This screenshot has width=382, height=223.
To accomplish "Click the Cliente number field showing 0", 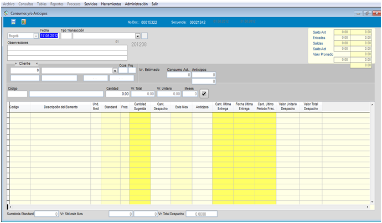I will click(x=25, y=70).
